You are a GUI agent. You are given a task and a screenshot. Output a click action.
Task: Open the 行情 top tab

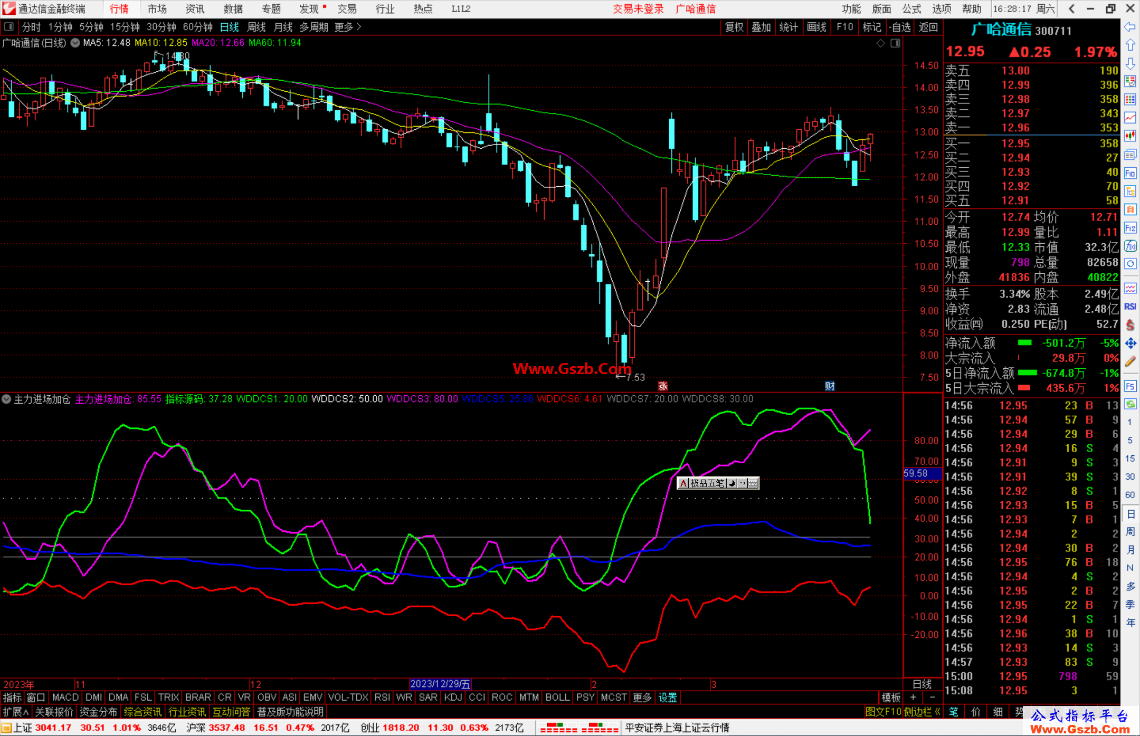[119, 9]
